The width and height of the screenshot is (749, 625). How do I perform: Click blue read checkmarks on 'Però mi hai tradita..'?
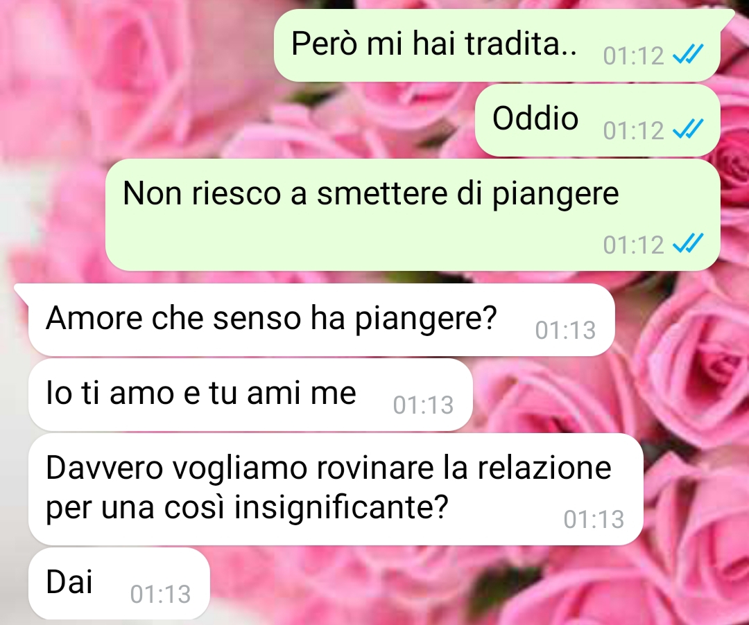click(x=688, y=54)
